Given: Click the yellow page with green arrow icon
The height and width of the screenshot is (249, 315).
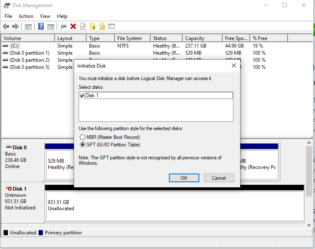Looking at the screenshot, I should (92, 26).
